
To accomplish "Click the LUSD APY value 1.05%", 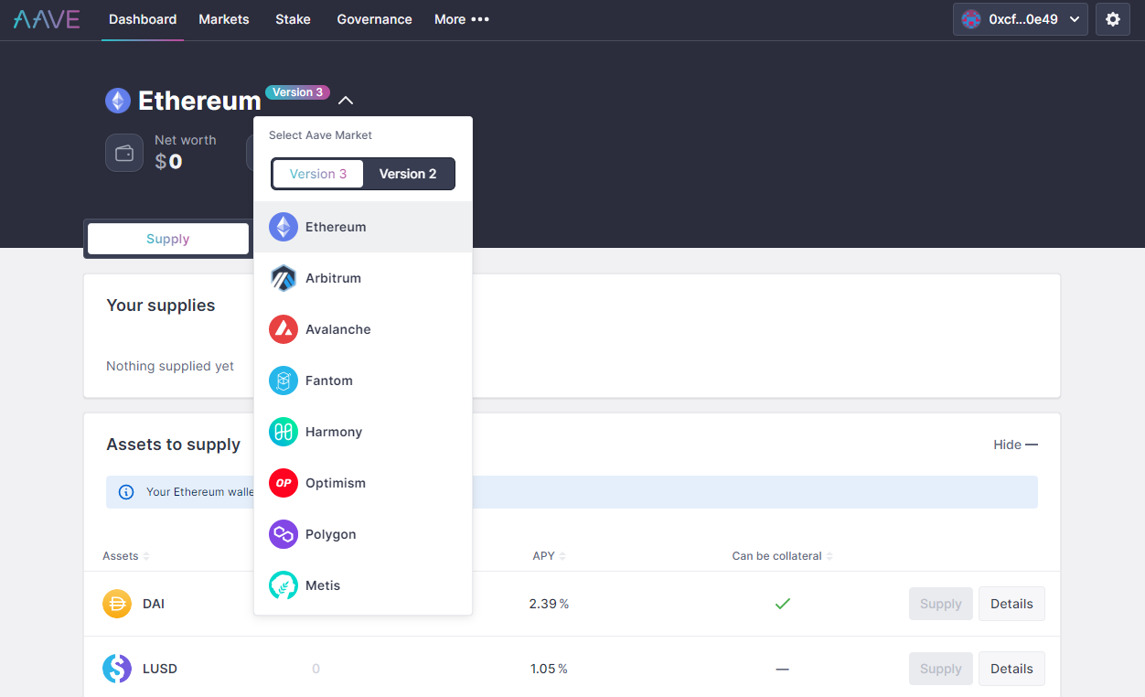I will pyautogui.click(x=549, y=669).
